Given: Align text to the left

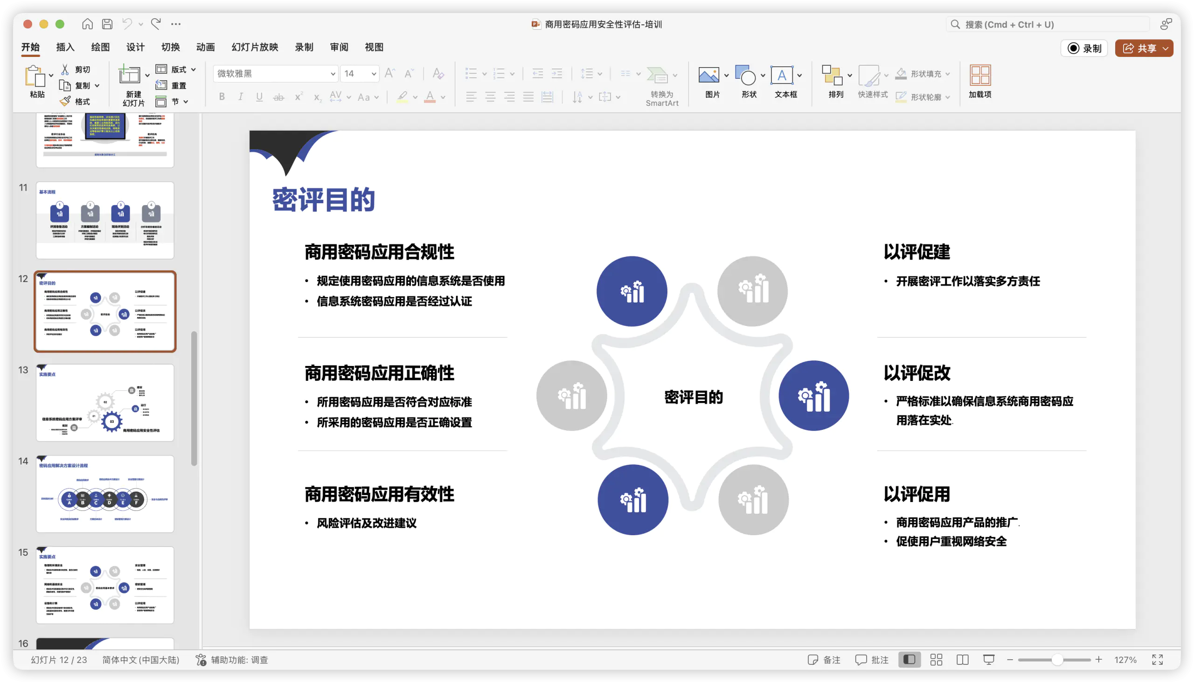Looking at the screenshot, I should (x=471, y=97).
